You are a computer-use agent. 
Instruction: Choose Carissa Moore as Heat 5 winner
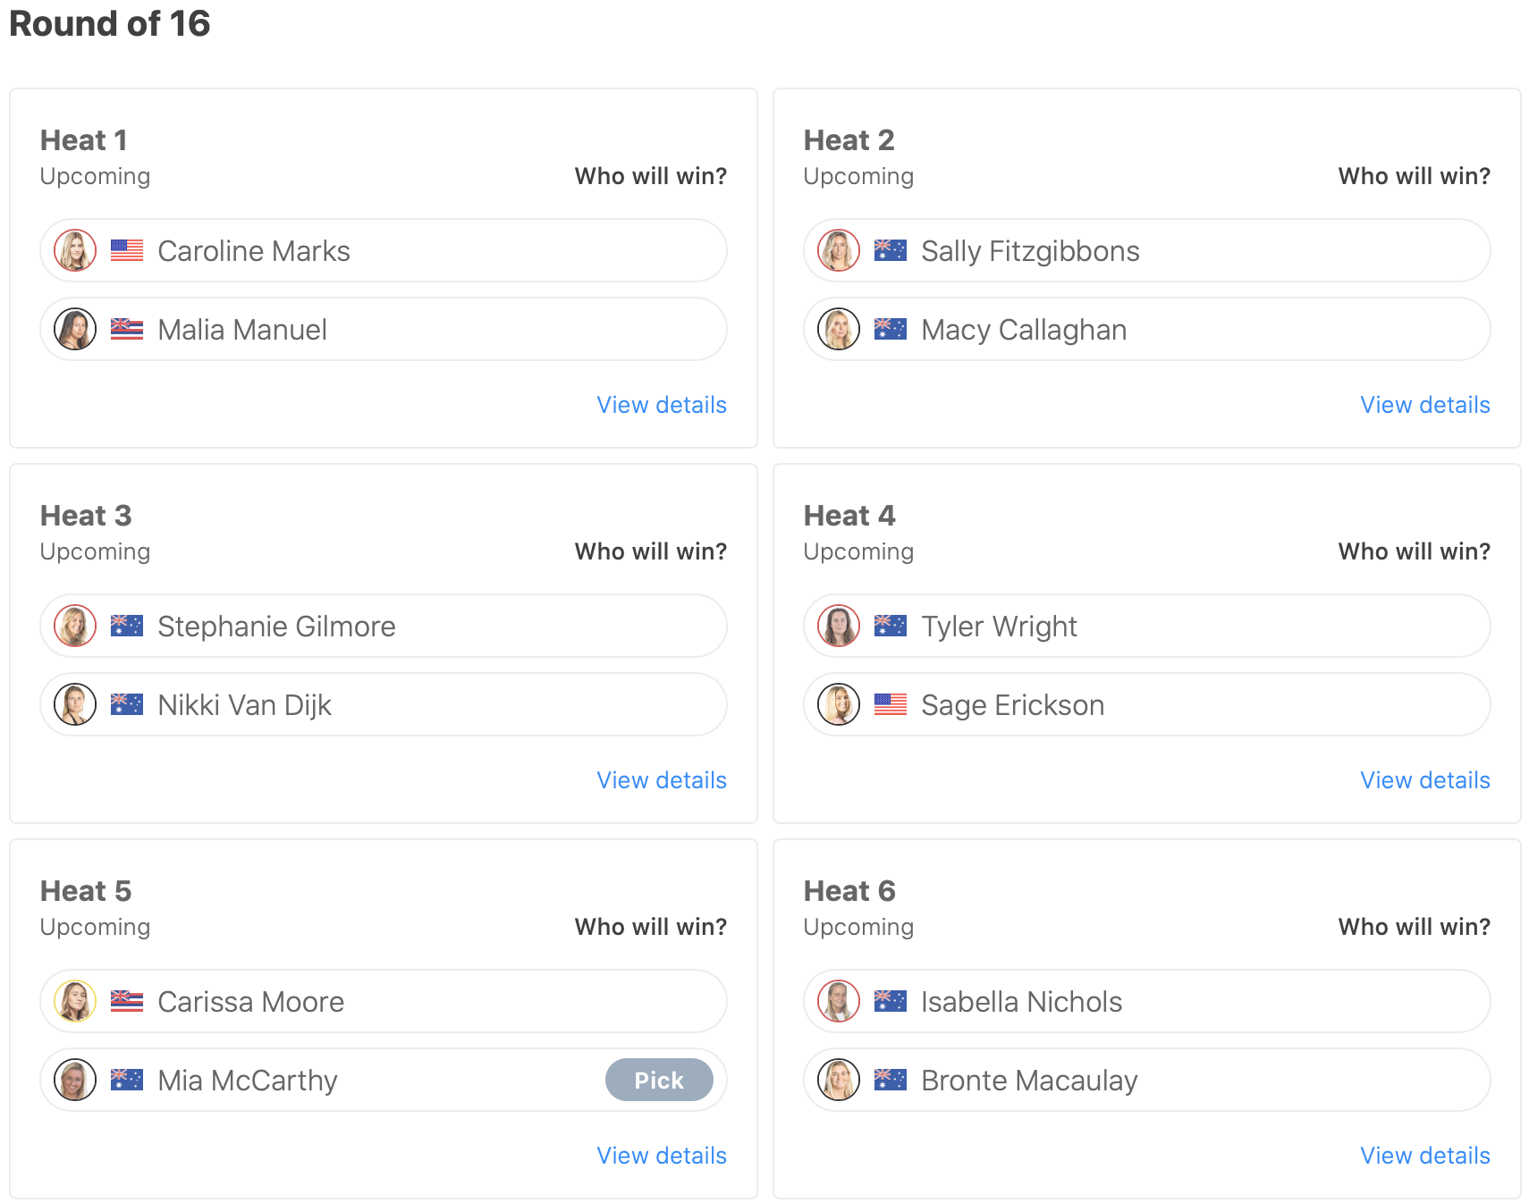click(383, 1001)
